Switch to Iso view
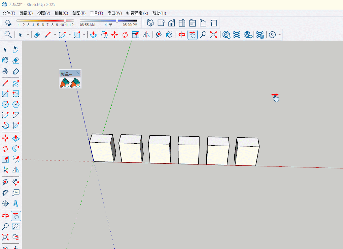Image resolution: width=343 pixels, height=249 pixels. tap(150, 23)
